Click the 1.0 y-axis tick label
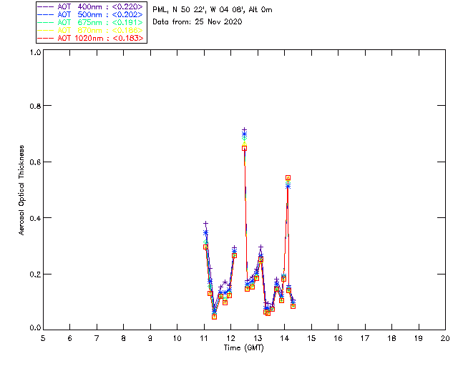Viewport: 458px width, 366px height. (x=35, y=52)
